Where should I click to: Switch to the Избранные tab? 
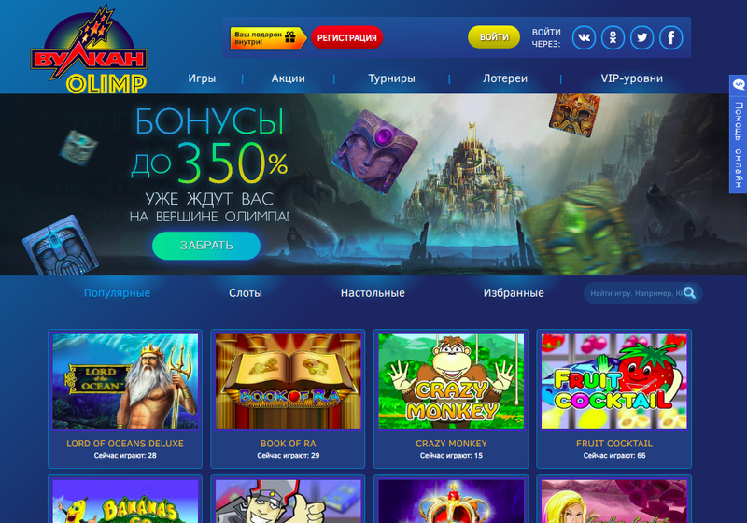[514, 293]
